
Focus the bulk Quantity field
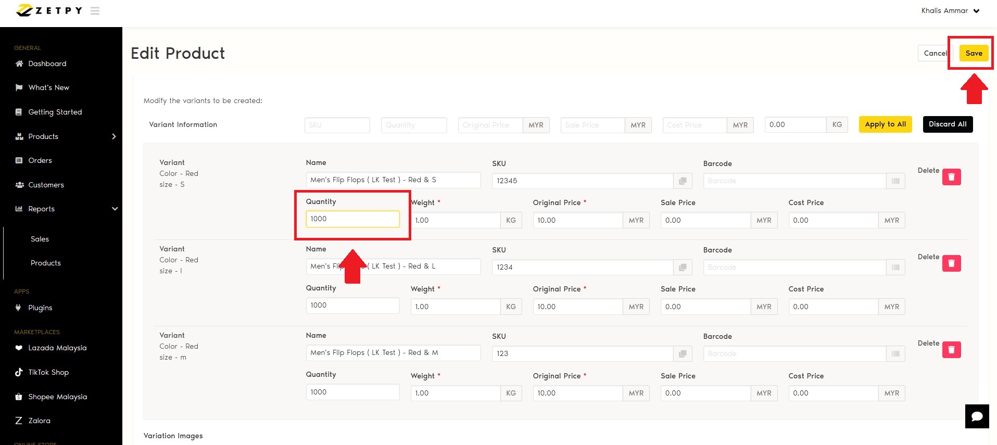coord(414,125)
